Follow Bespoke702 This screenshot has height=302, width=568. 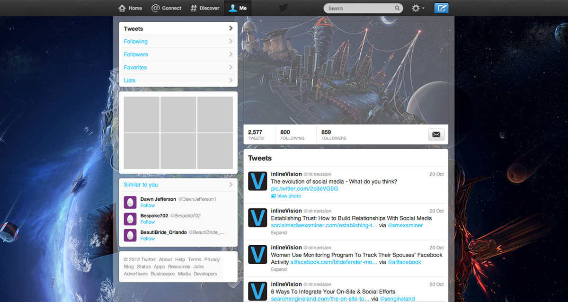tap(148, 222)
